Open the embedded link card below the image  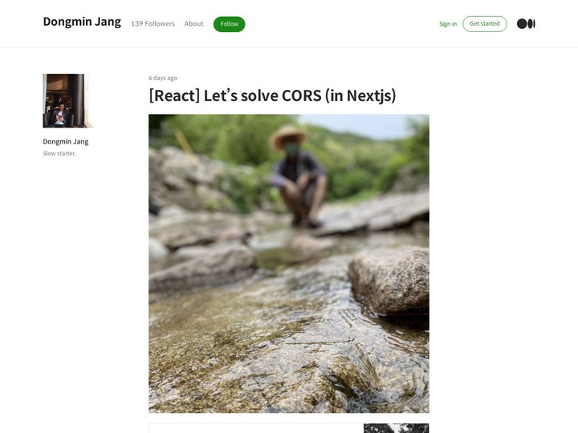point(256,428)
